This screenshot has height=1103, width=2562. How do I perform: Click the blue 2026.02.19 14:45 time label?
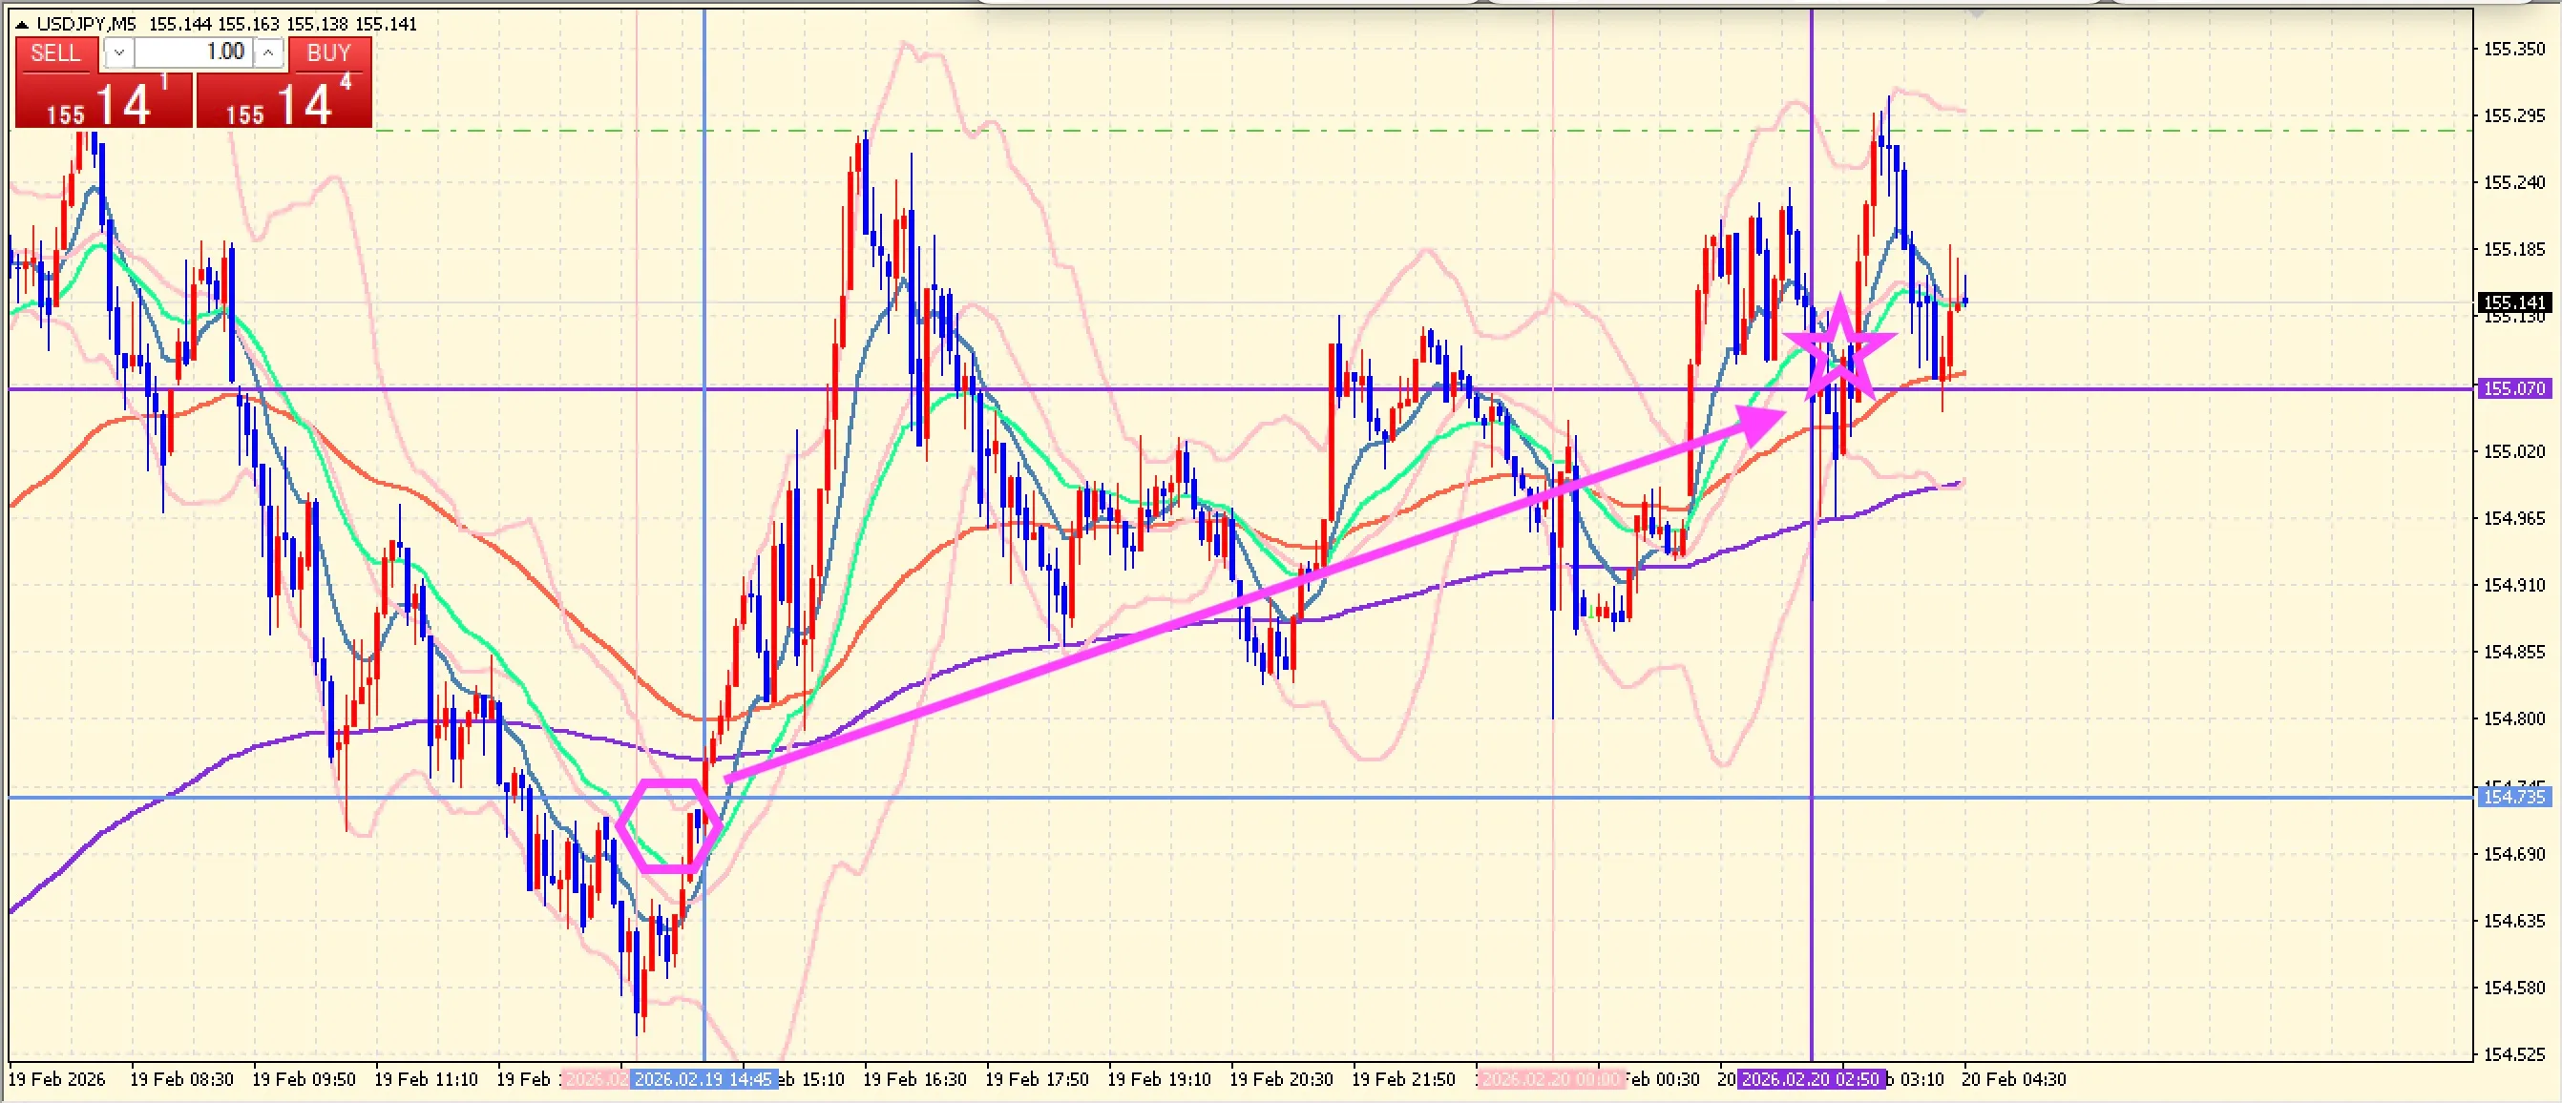pyautogui.click(x=703, y=1079)
